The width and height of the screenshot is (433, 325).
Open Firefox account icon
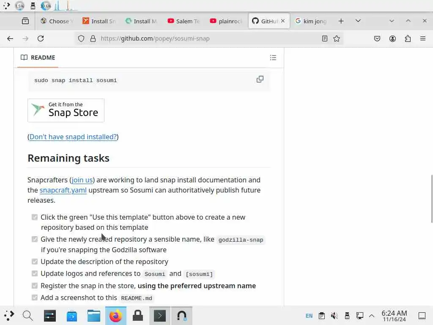(392, 39)
